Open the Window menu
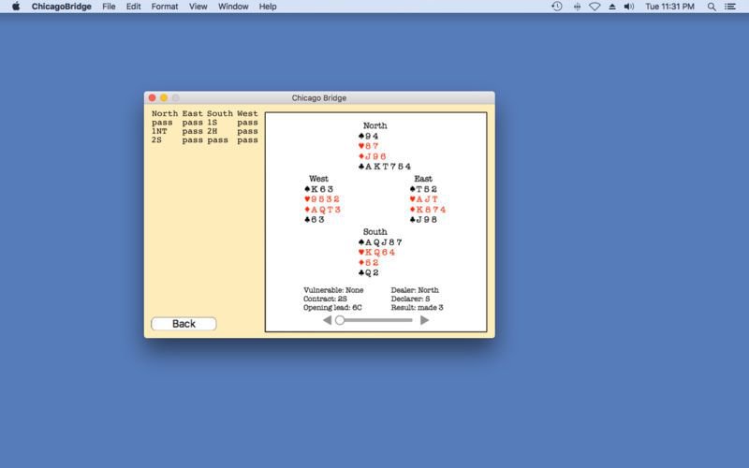The width and height of the screenshot is (749, 468). pos(233,7)
